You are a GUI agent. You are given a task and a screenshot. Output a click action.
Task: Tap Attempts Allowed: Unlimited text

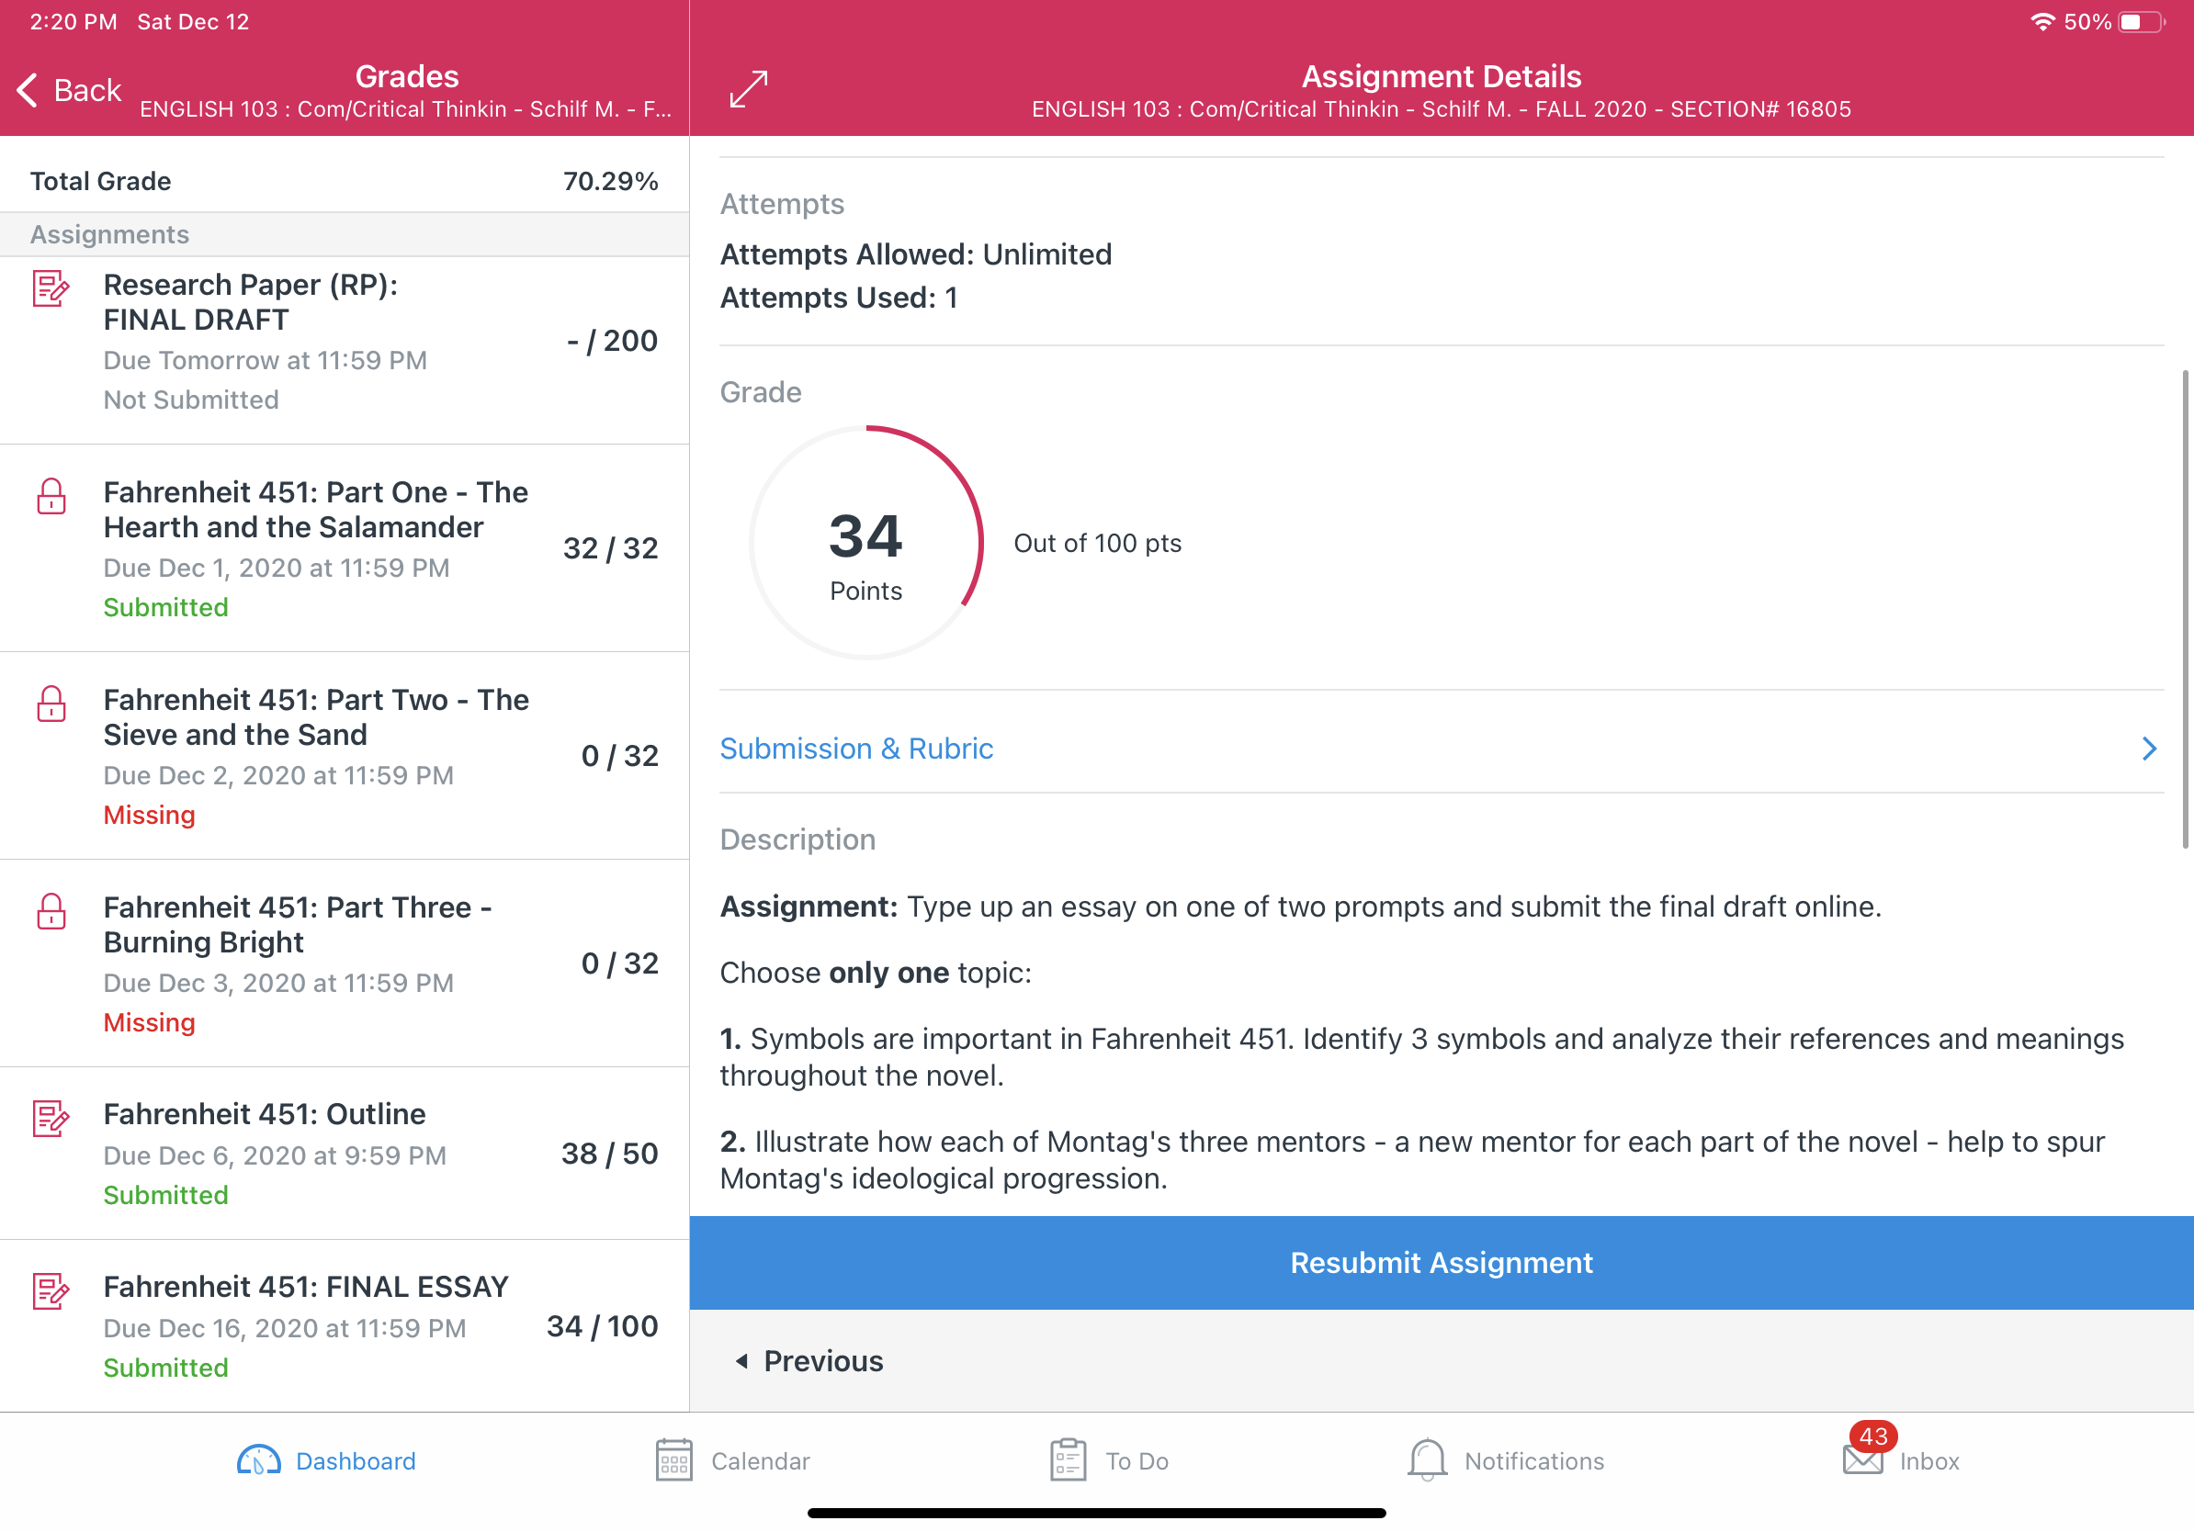tap(915, 254)
